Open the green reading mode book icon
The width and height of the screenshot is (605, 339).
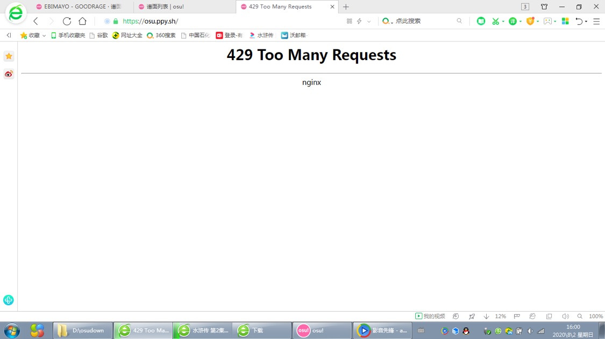click(481, 21)
